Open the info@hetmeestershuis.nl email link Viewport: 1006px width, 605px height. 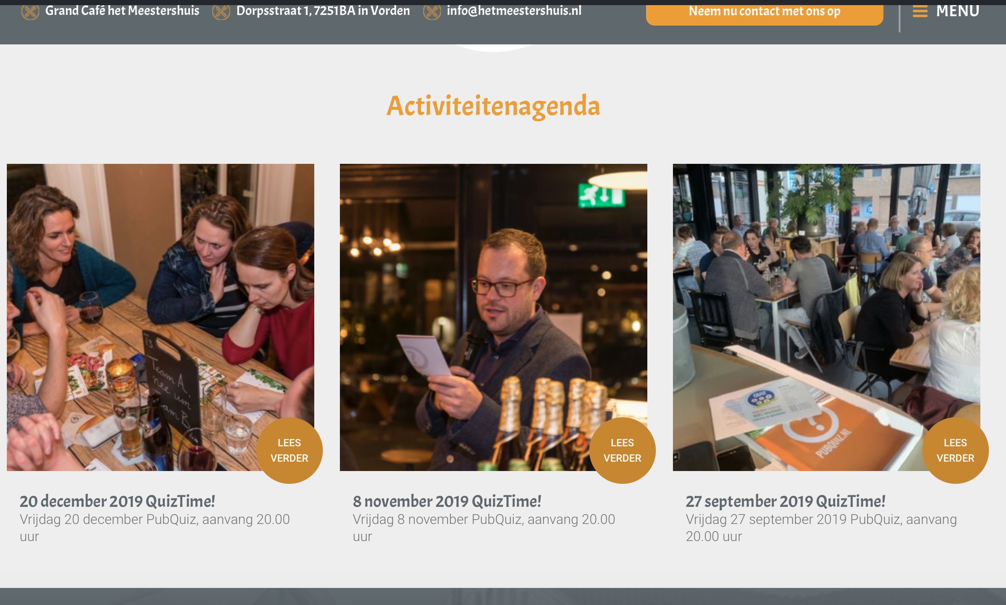[514, 11]
